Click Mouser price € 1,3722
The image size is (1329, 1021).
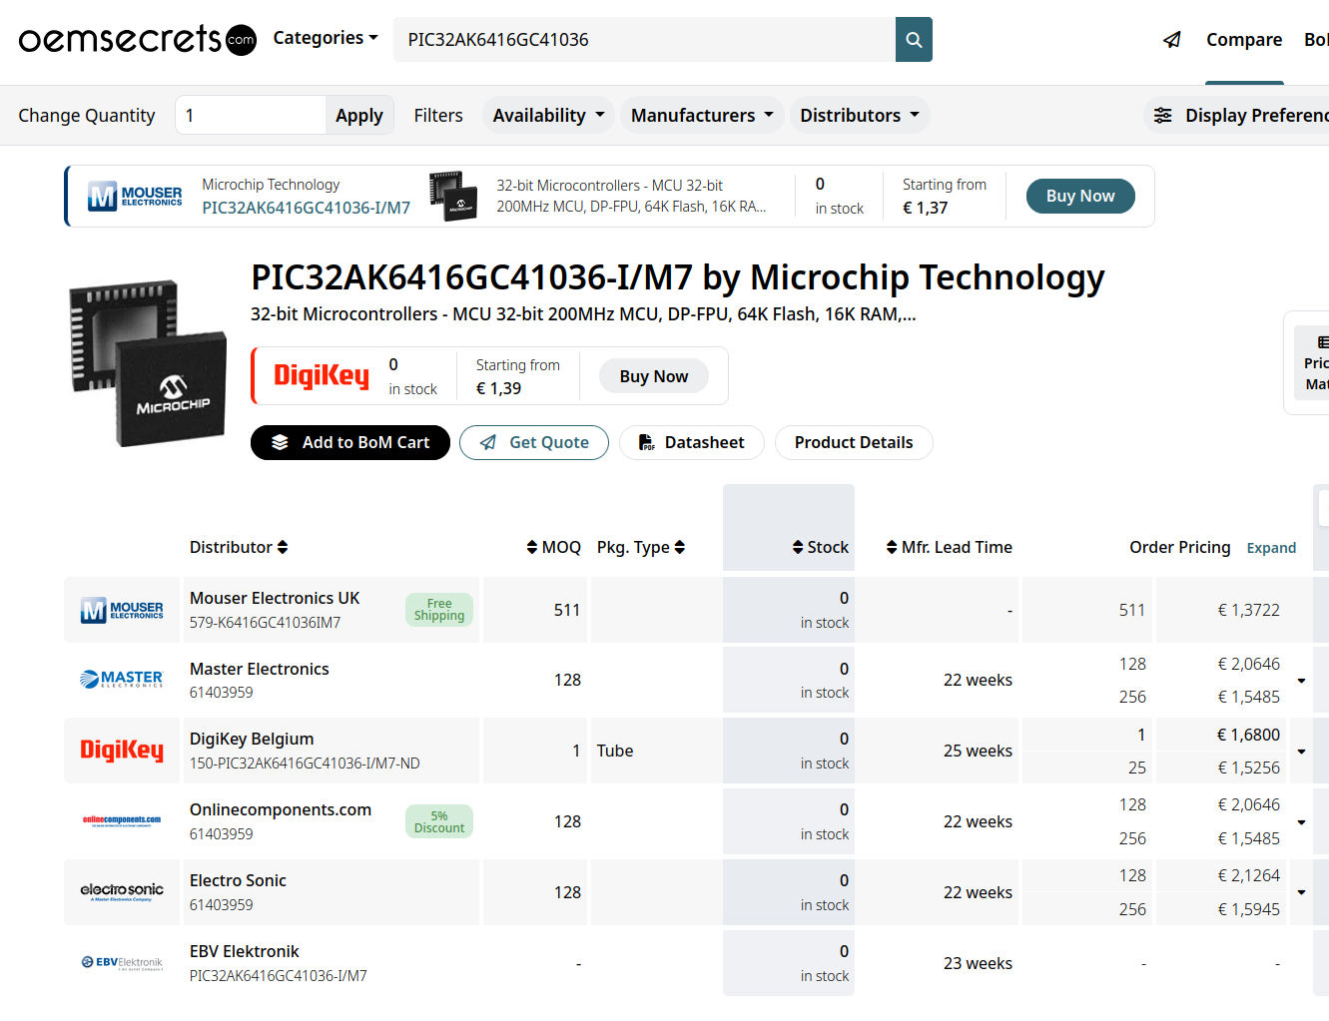pos(1248,610)
